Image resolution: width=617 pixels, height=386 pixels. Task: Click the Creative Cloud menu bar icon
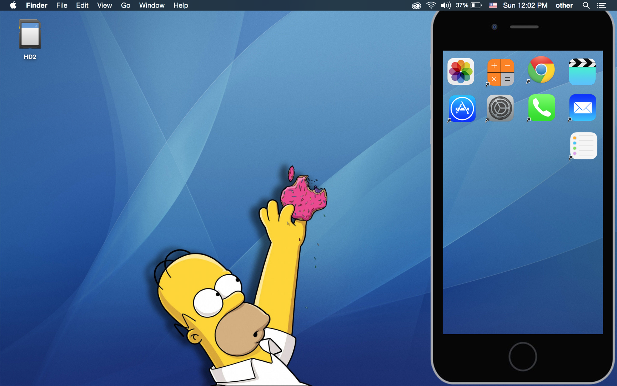[x=416, y=5]
